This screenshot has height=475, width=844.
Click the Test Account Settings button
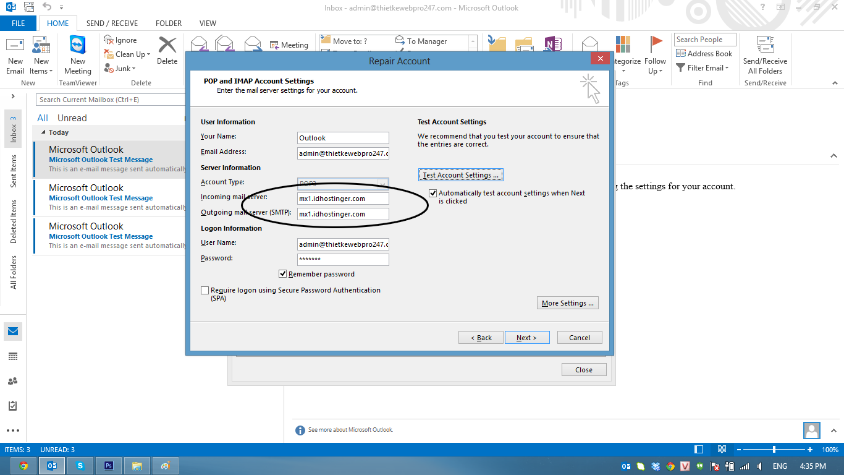[461, 175]
